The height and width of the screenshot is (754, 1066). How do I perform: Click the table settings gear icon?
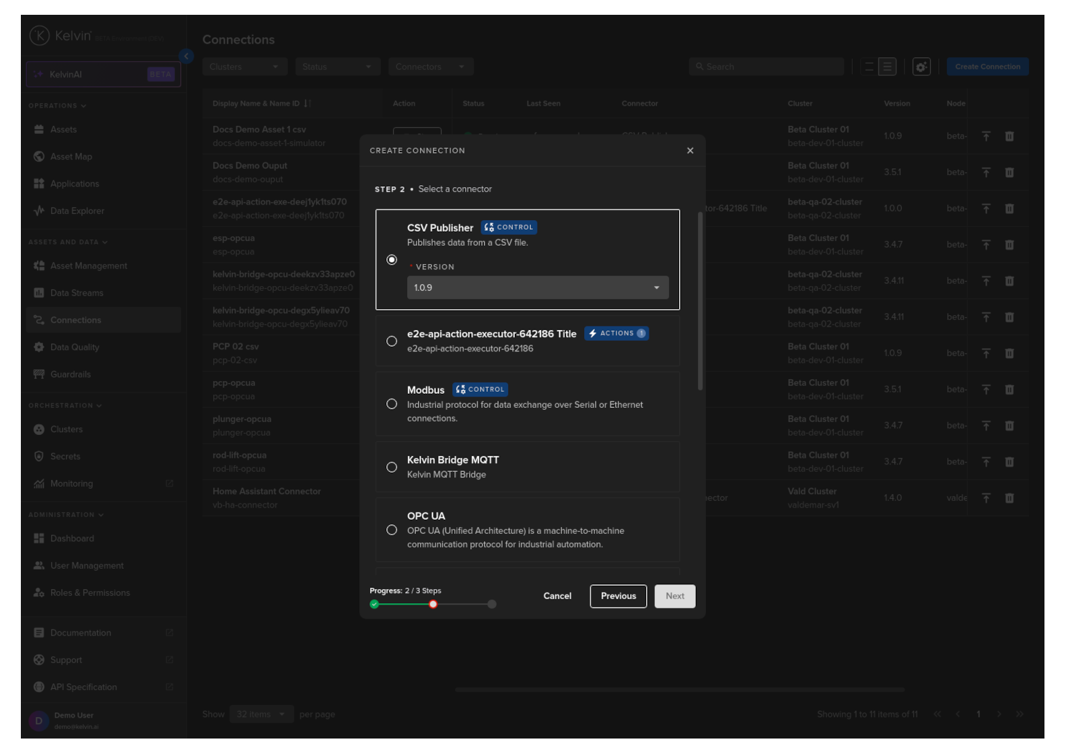tap(921, 67)
